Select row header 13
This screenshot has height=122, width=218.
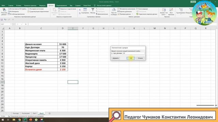click(x=2, y=69)
